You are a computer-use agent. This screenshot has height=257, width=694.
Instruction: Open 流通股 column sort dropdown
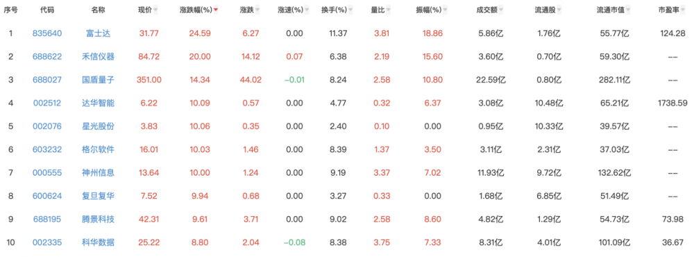559,10
